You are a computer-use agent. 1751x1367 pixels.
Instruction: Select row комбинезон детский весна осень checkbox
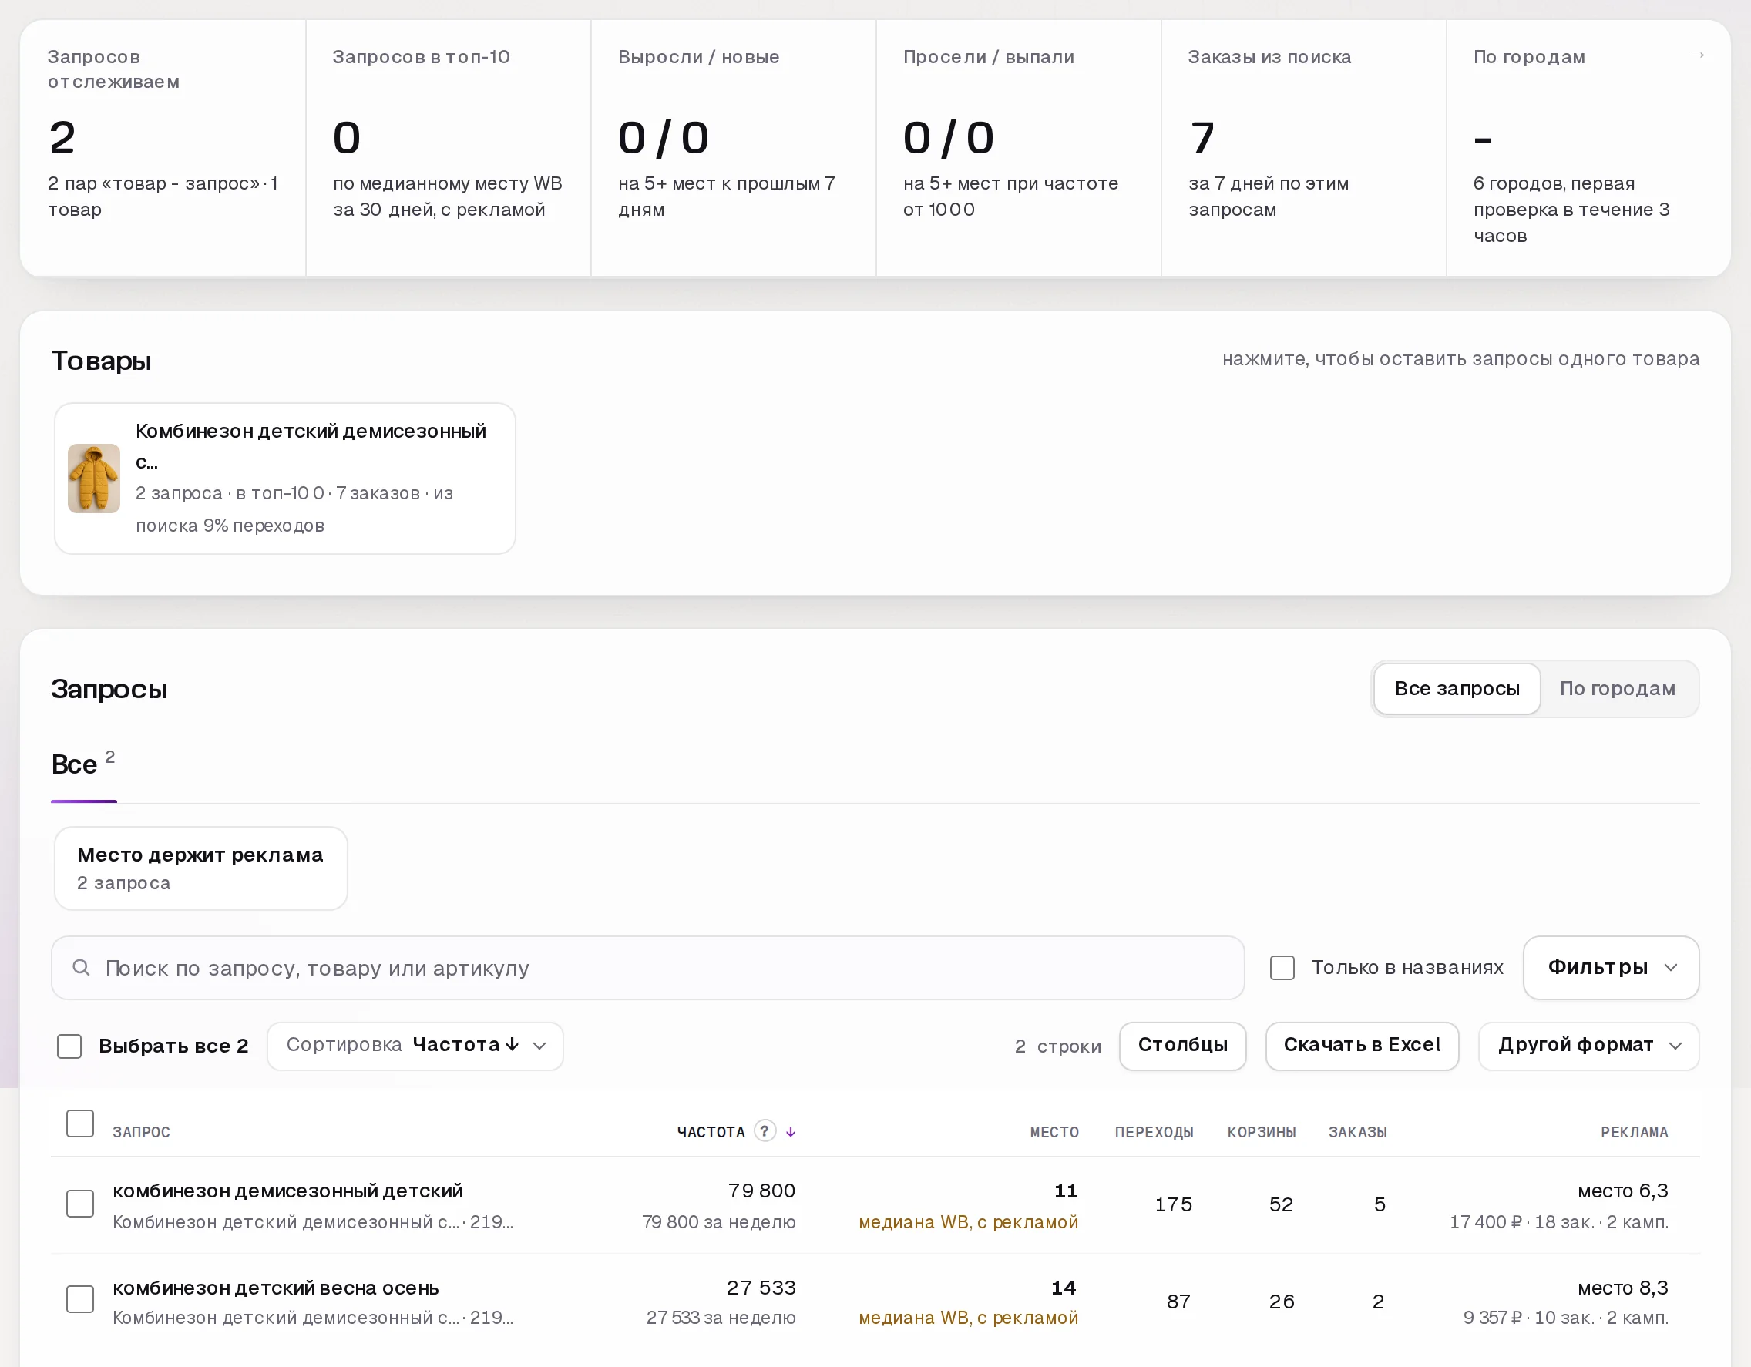[x=80, y=1299]
